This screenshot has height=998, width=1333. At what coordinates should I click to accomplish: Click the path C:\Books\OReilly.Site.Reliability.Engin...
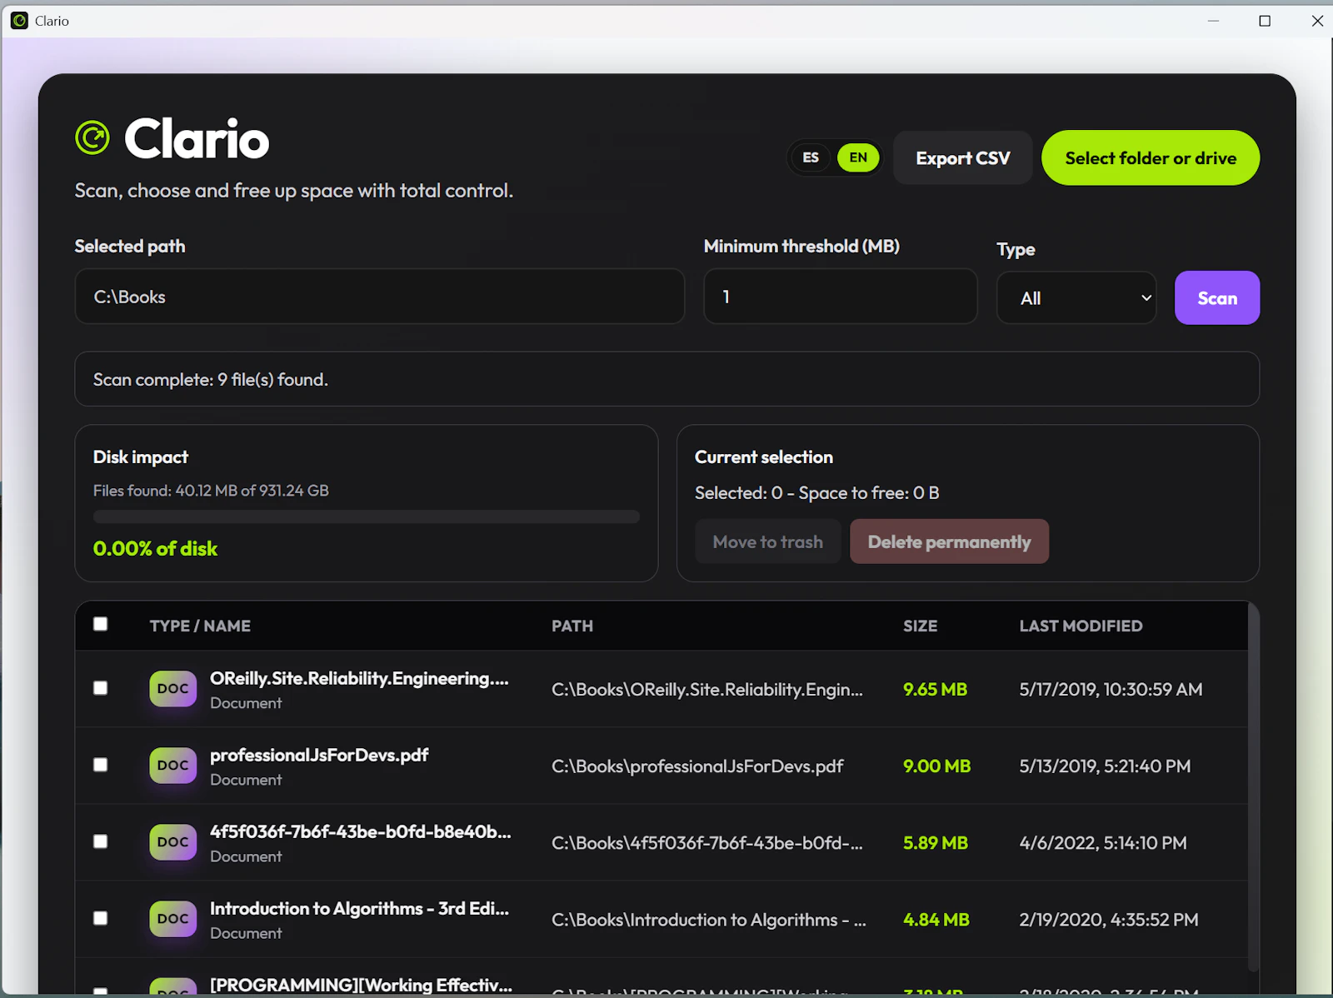(707, 690)
